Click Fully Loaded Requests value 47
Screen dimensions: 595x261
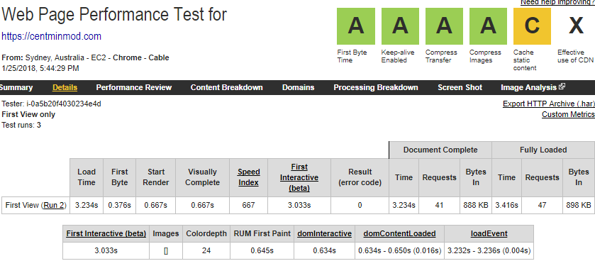(543, 206)
